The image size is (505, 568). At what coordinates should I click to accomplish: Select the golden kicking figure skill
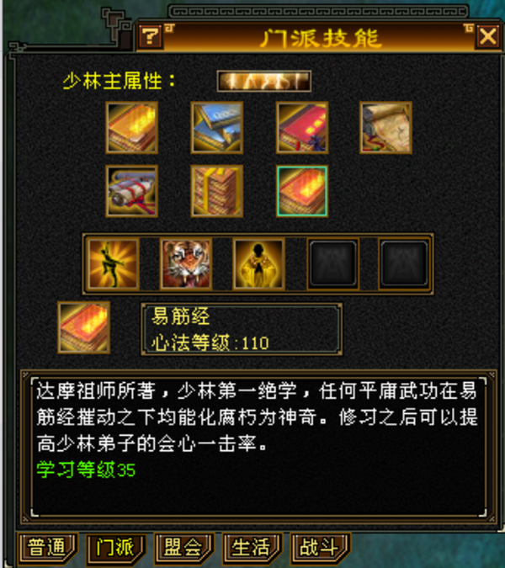(114, 264)
